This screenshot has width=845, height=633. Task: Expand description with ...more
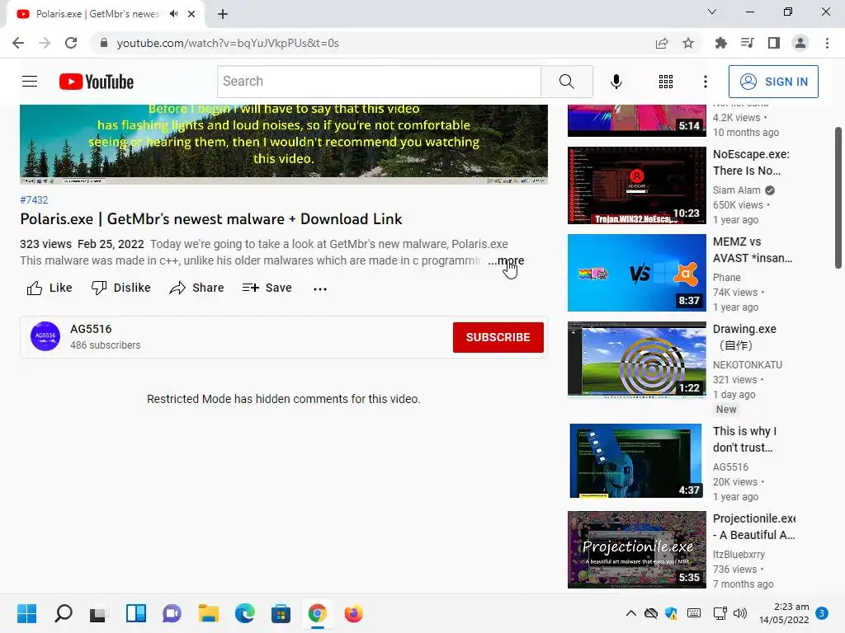click(506, 260)
